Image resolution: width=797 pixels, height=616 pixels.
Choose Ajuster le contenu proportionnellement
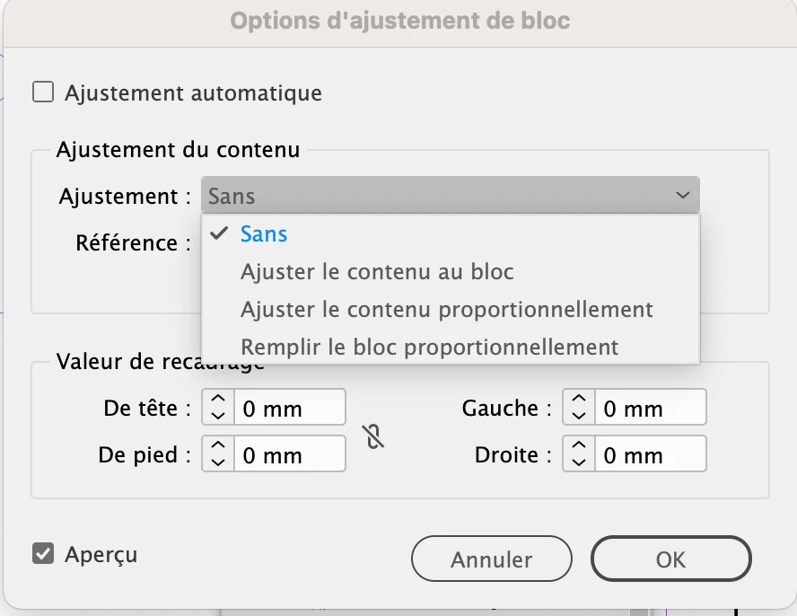(446, 310)
